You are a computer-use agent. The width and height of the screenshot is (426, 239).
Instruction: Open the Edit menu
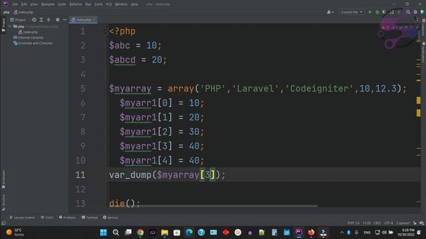point(24,5)
